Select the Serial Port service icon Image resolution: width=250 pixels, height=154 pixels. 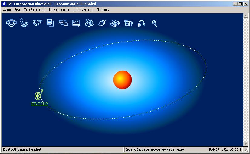pyautogui.click(x=37, y=23)
